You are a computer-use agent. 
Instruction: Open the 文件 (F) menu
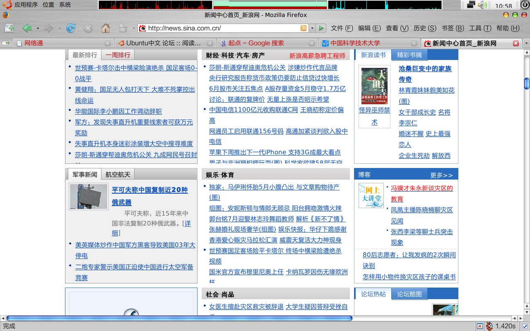coord(342,28)
